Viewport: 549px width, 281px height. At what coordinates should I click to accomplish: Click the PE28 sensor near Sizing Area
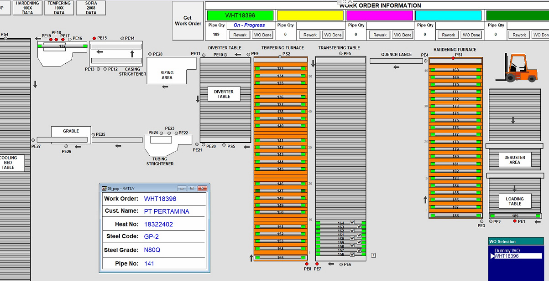coord(150,54)
